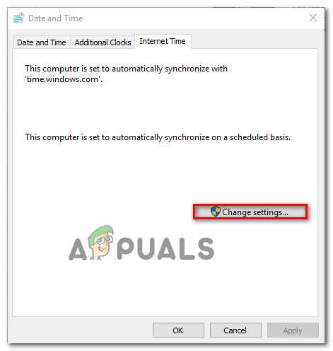Select the Internet Time tab
Image resolution: width=333 pixels, height=351 pixels.
click(163, 41)
